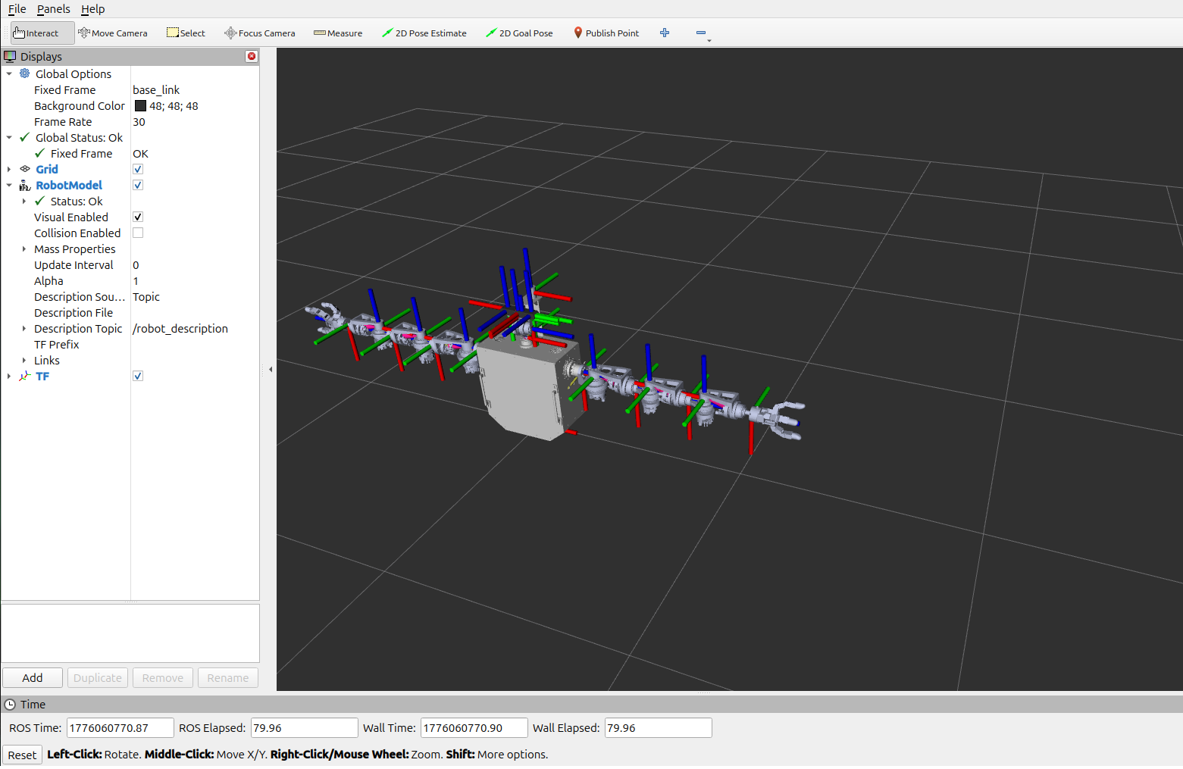The image size is (1183, 769).
Task: Open the File menu
Action: tap(17, 9)
